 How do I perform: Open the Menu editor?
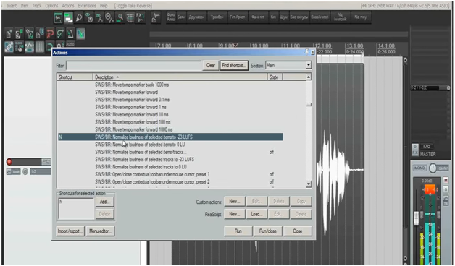coord(100,231)
